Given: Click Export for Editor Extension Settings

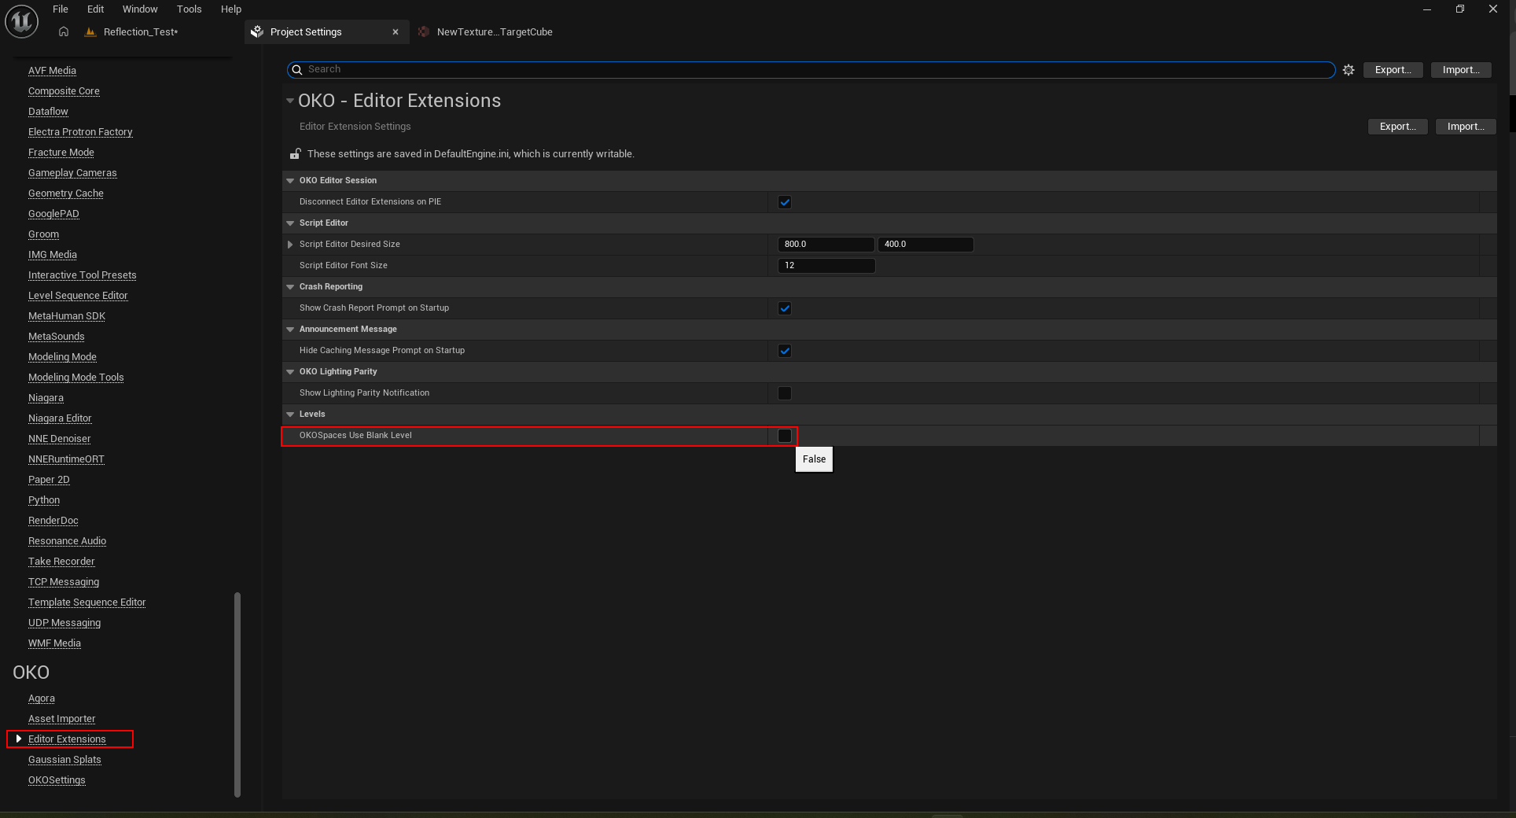Looking at the screenshot, I should [x=1398, y=127].
